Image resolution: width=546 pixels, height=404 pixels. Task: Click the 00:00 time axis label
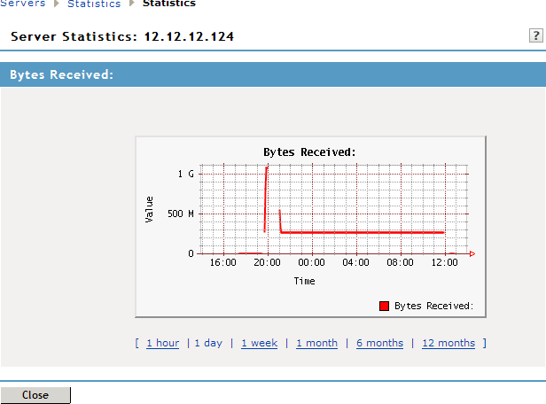pyautogui.click(x=311, y=262)
